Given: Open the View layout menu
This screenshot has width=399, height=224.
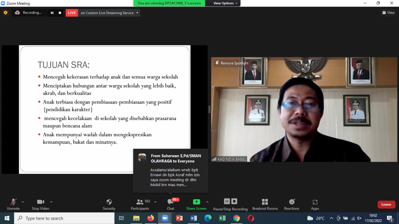Looking at the screenshot, I should 388,13.
